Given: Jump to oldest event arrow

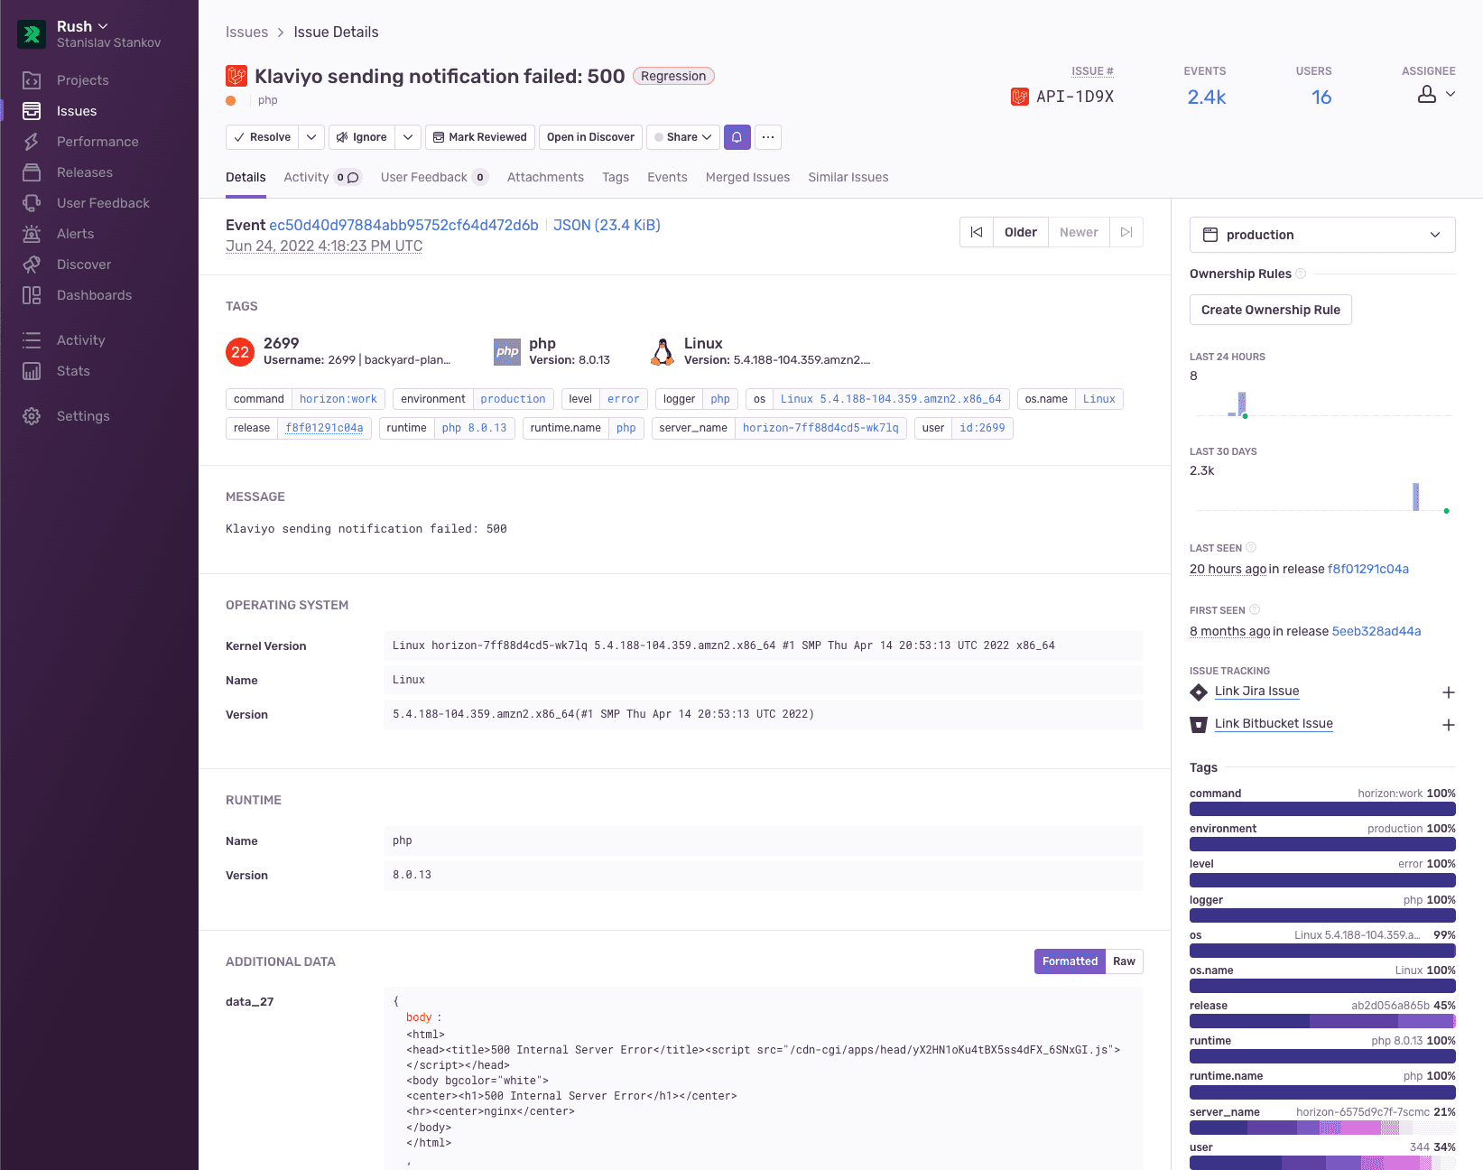Looking at the screenshot, I should point(977,232).
